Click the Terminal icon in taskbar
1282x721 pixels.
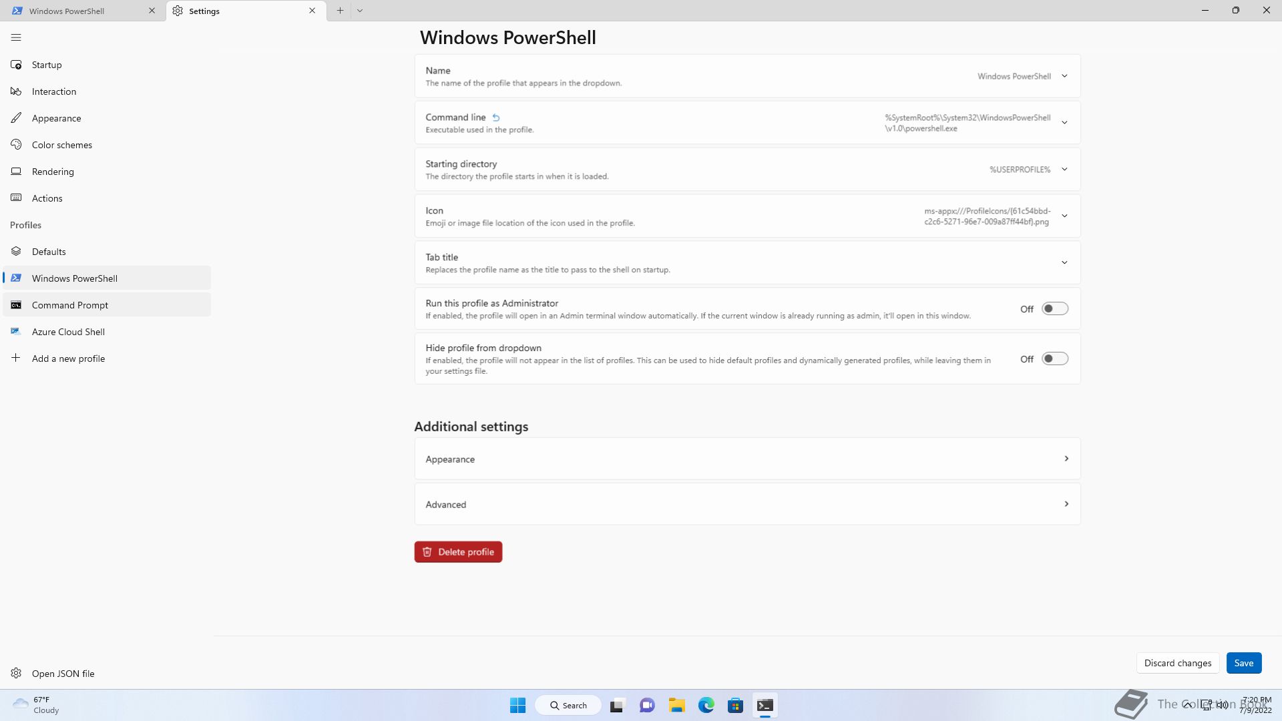point(765,705)
